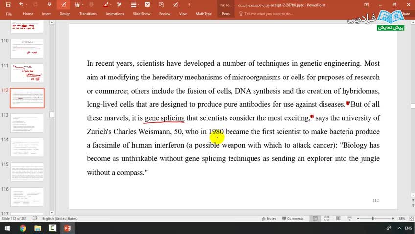Open the Undo history dropdown arrow
Screen dimensions: 415x234
pos(27,5)
